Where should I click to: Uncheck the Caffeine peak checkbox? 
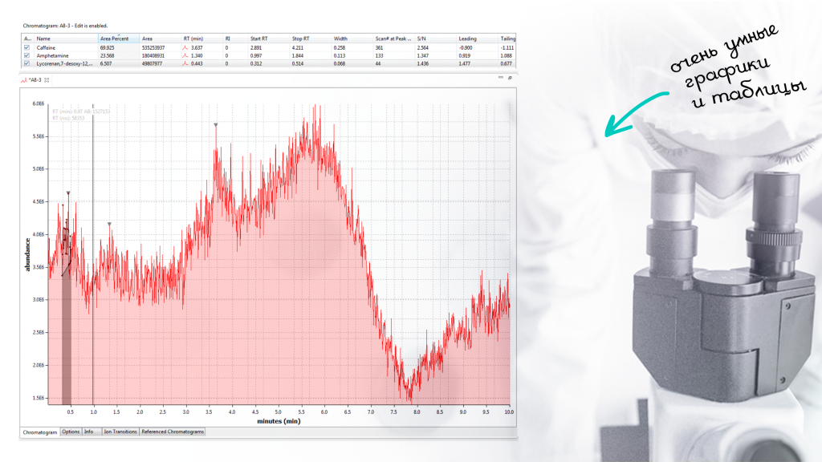[x=27, y=48]
